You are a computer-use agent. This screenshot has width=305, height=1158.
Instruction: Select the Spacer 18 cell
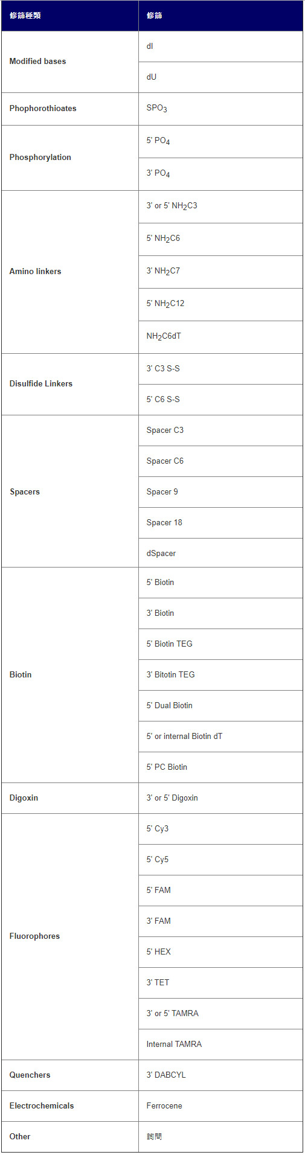point(220,523)
